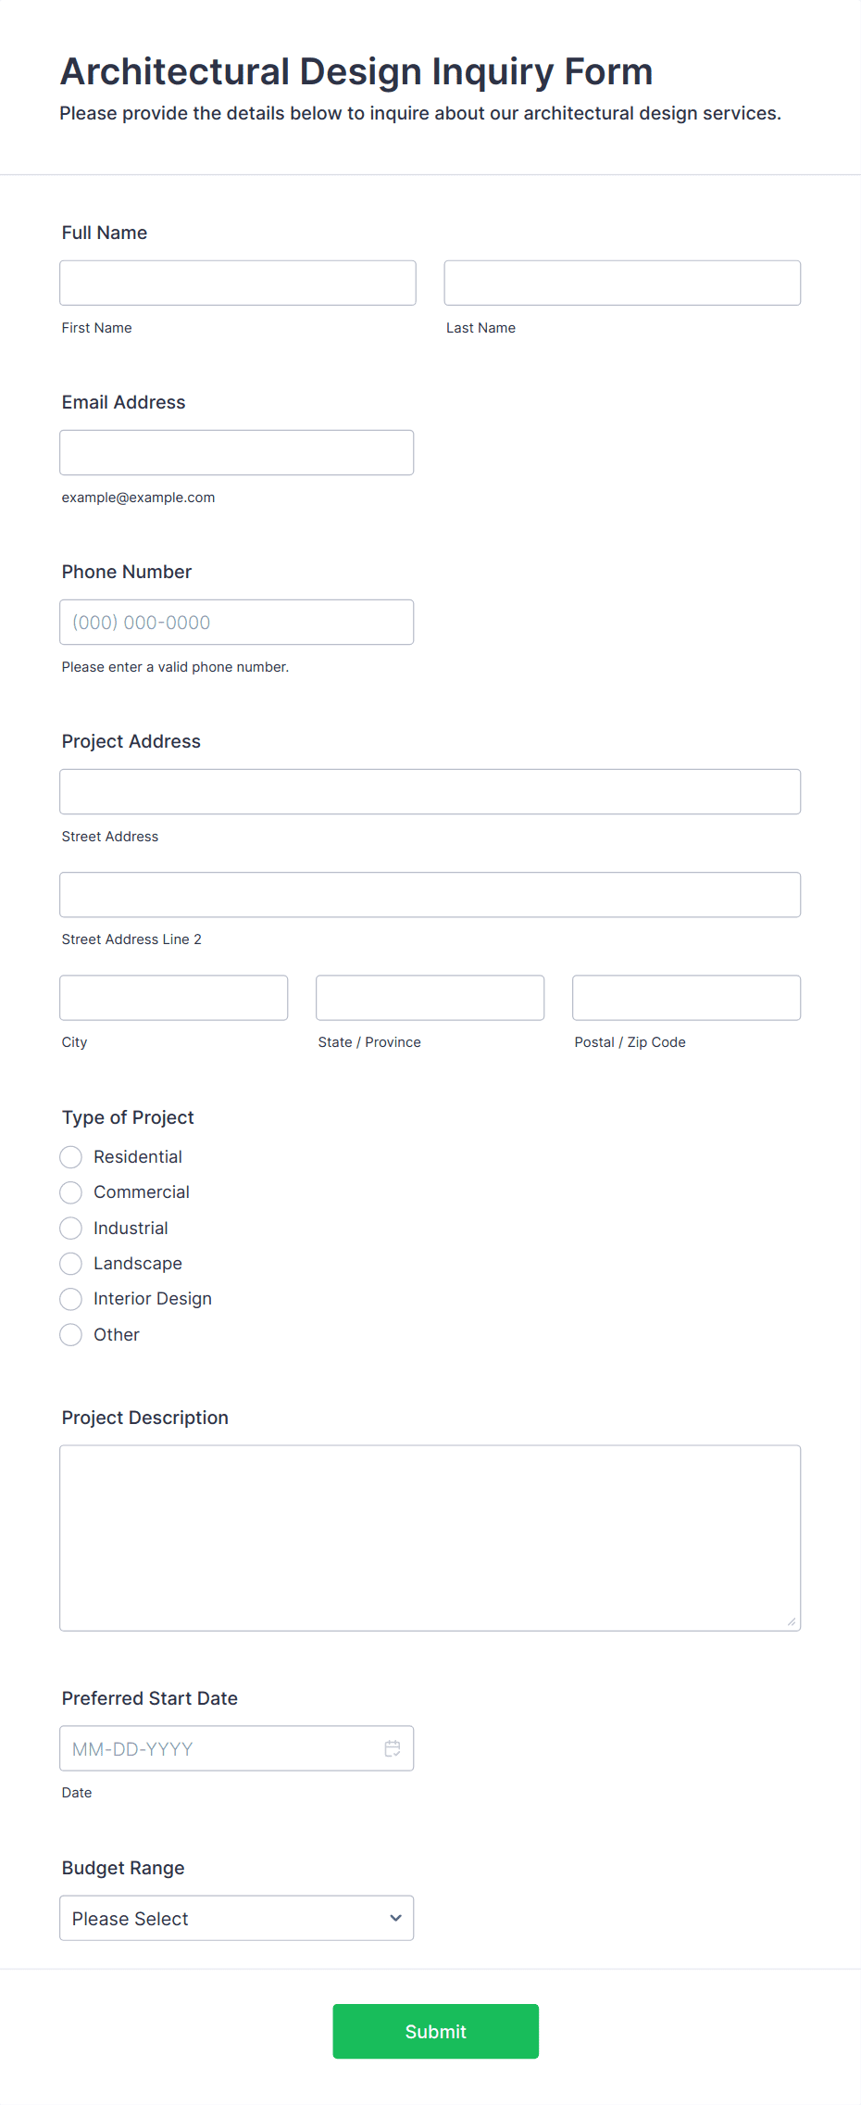Image resolution: width=861 pixels, height=2105 pixels.
Task: Select Landscape under Type of Project
Action: pyautogui.click(x=70, y=1263)
